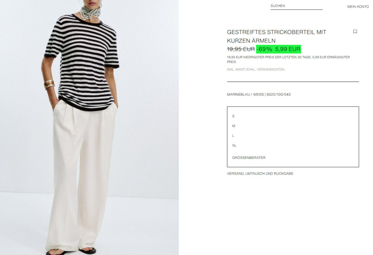Click the MARINEBLAU / WEISS color label
Screen dimensions: 373x255
245,95
